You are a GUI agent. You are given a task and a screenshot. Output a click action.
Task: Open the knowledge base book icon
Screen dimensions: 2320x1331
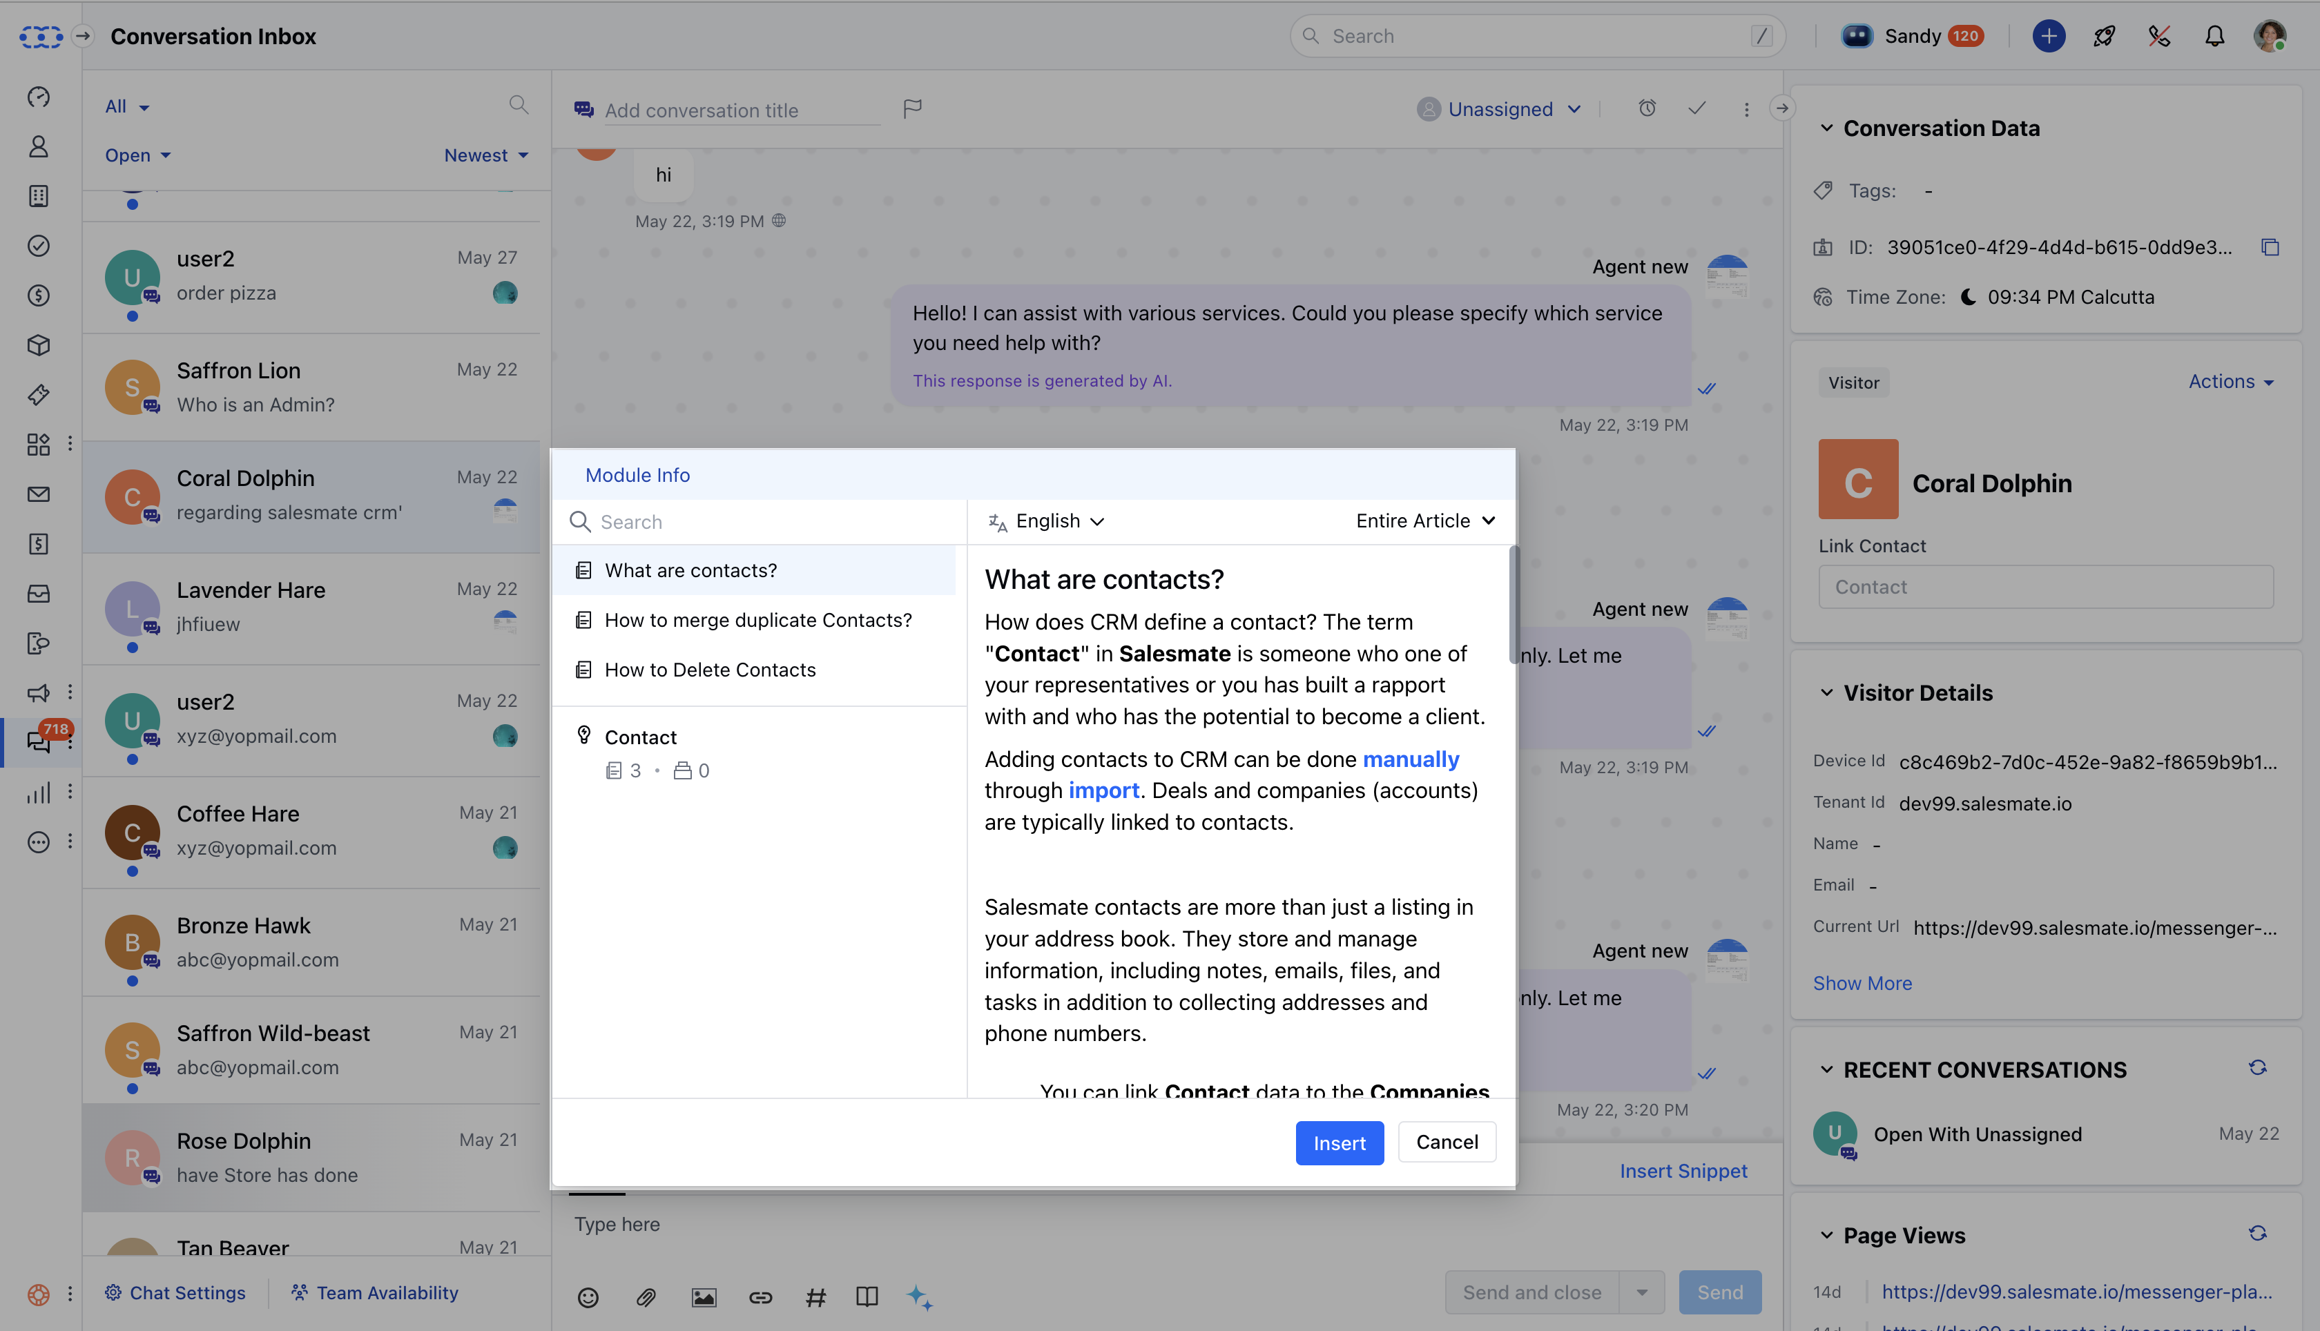point(867,1297)
